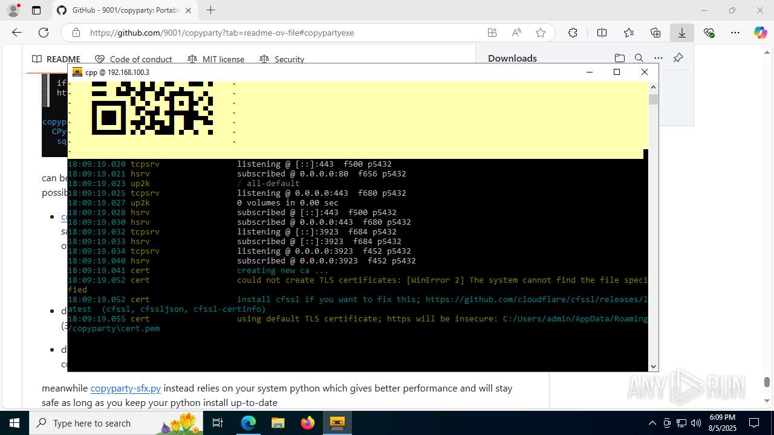774x435 pixels.
Task: Show hidden system tray icons
Action: (652, 423)
